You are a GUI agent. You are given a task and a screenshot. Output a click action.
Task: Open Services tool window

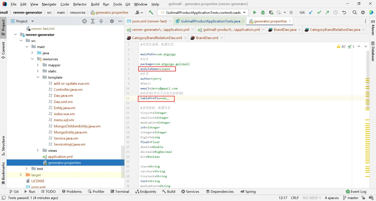190,192
